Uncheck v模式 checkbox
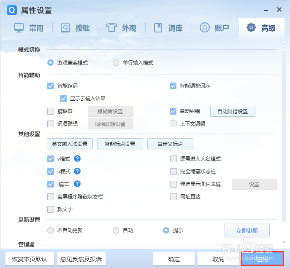290x268 pixels. 51,159
